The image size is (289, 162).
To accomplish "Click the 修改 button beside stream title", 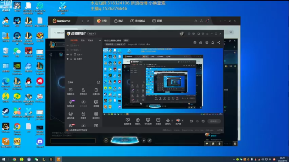I will pos(126,40).
